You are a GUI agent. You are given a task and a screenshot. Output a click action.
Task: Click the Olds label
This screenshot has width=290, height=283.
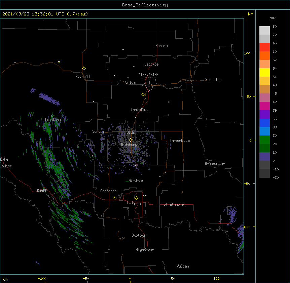131,132
